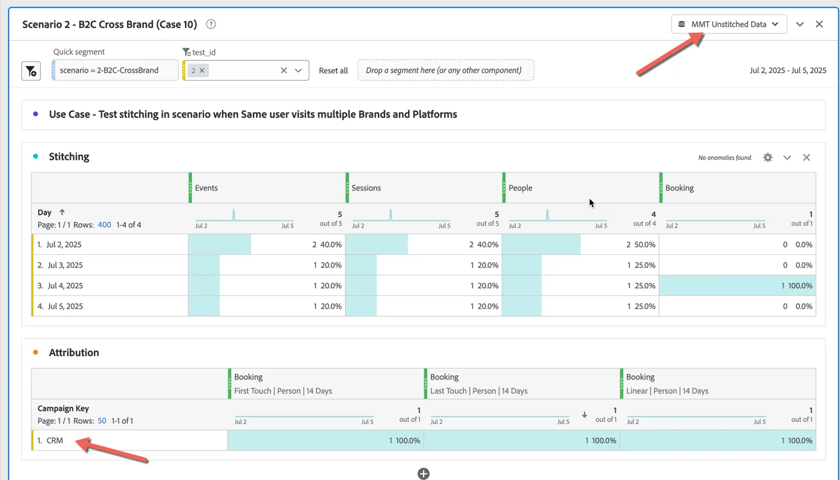Click the add new visualization plus icon
This screenshot has width=840, height=480.
(x=424, y=473)
